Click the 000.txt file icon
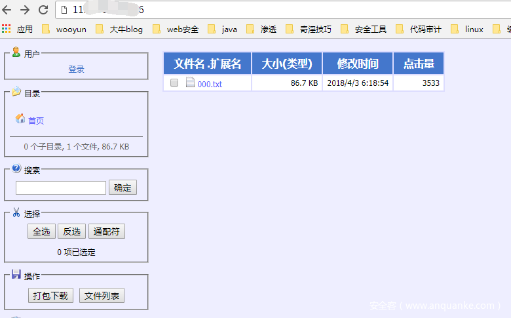 pyautogui.click(x=190, y=83)
